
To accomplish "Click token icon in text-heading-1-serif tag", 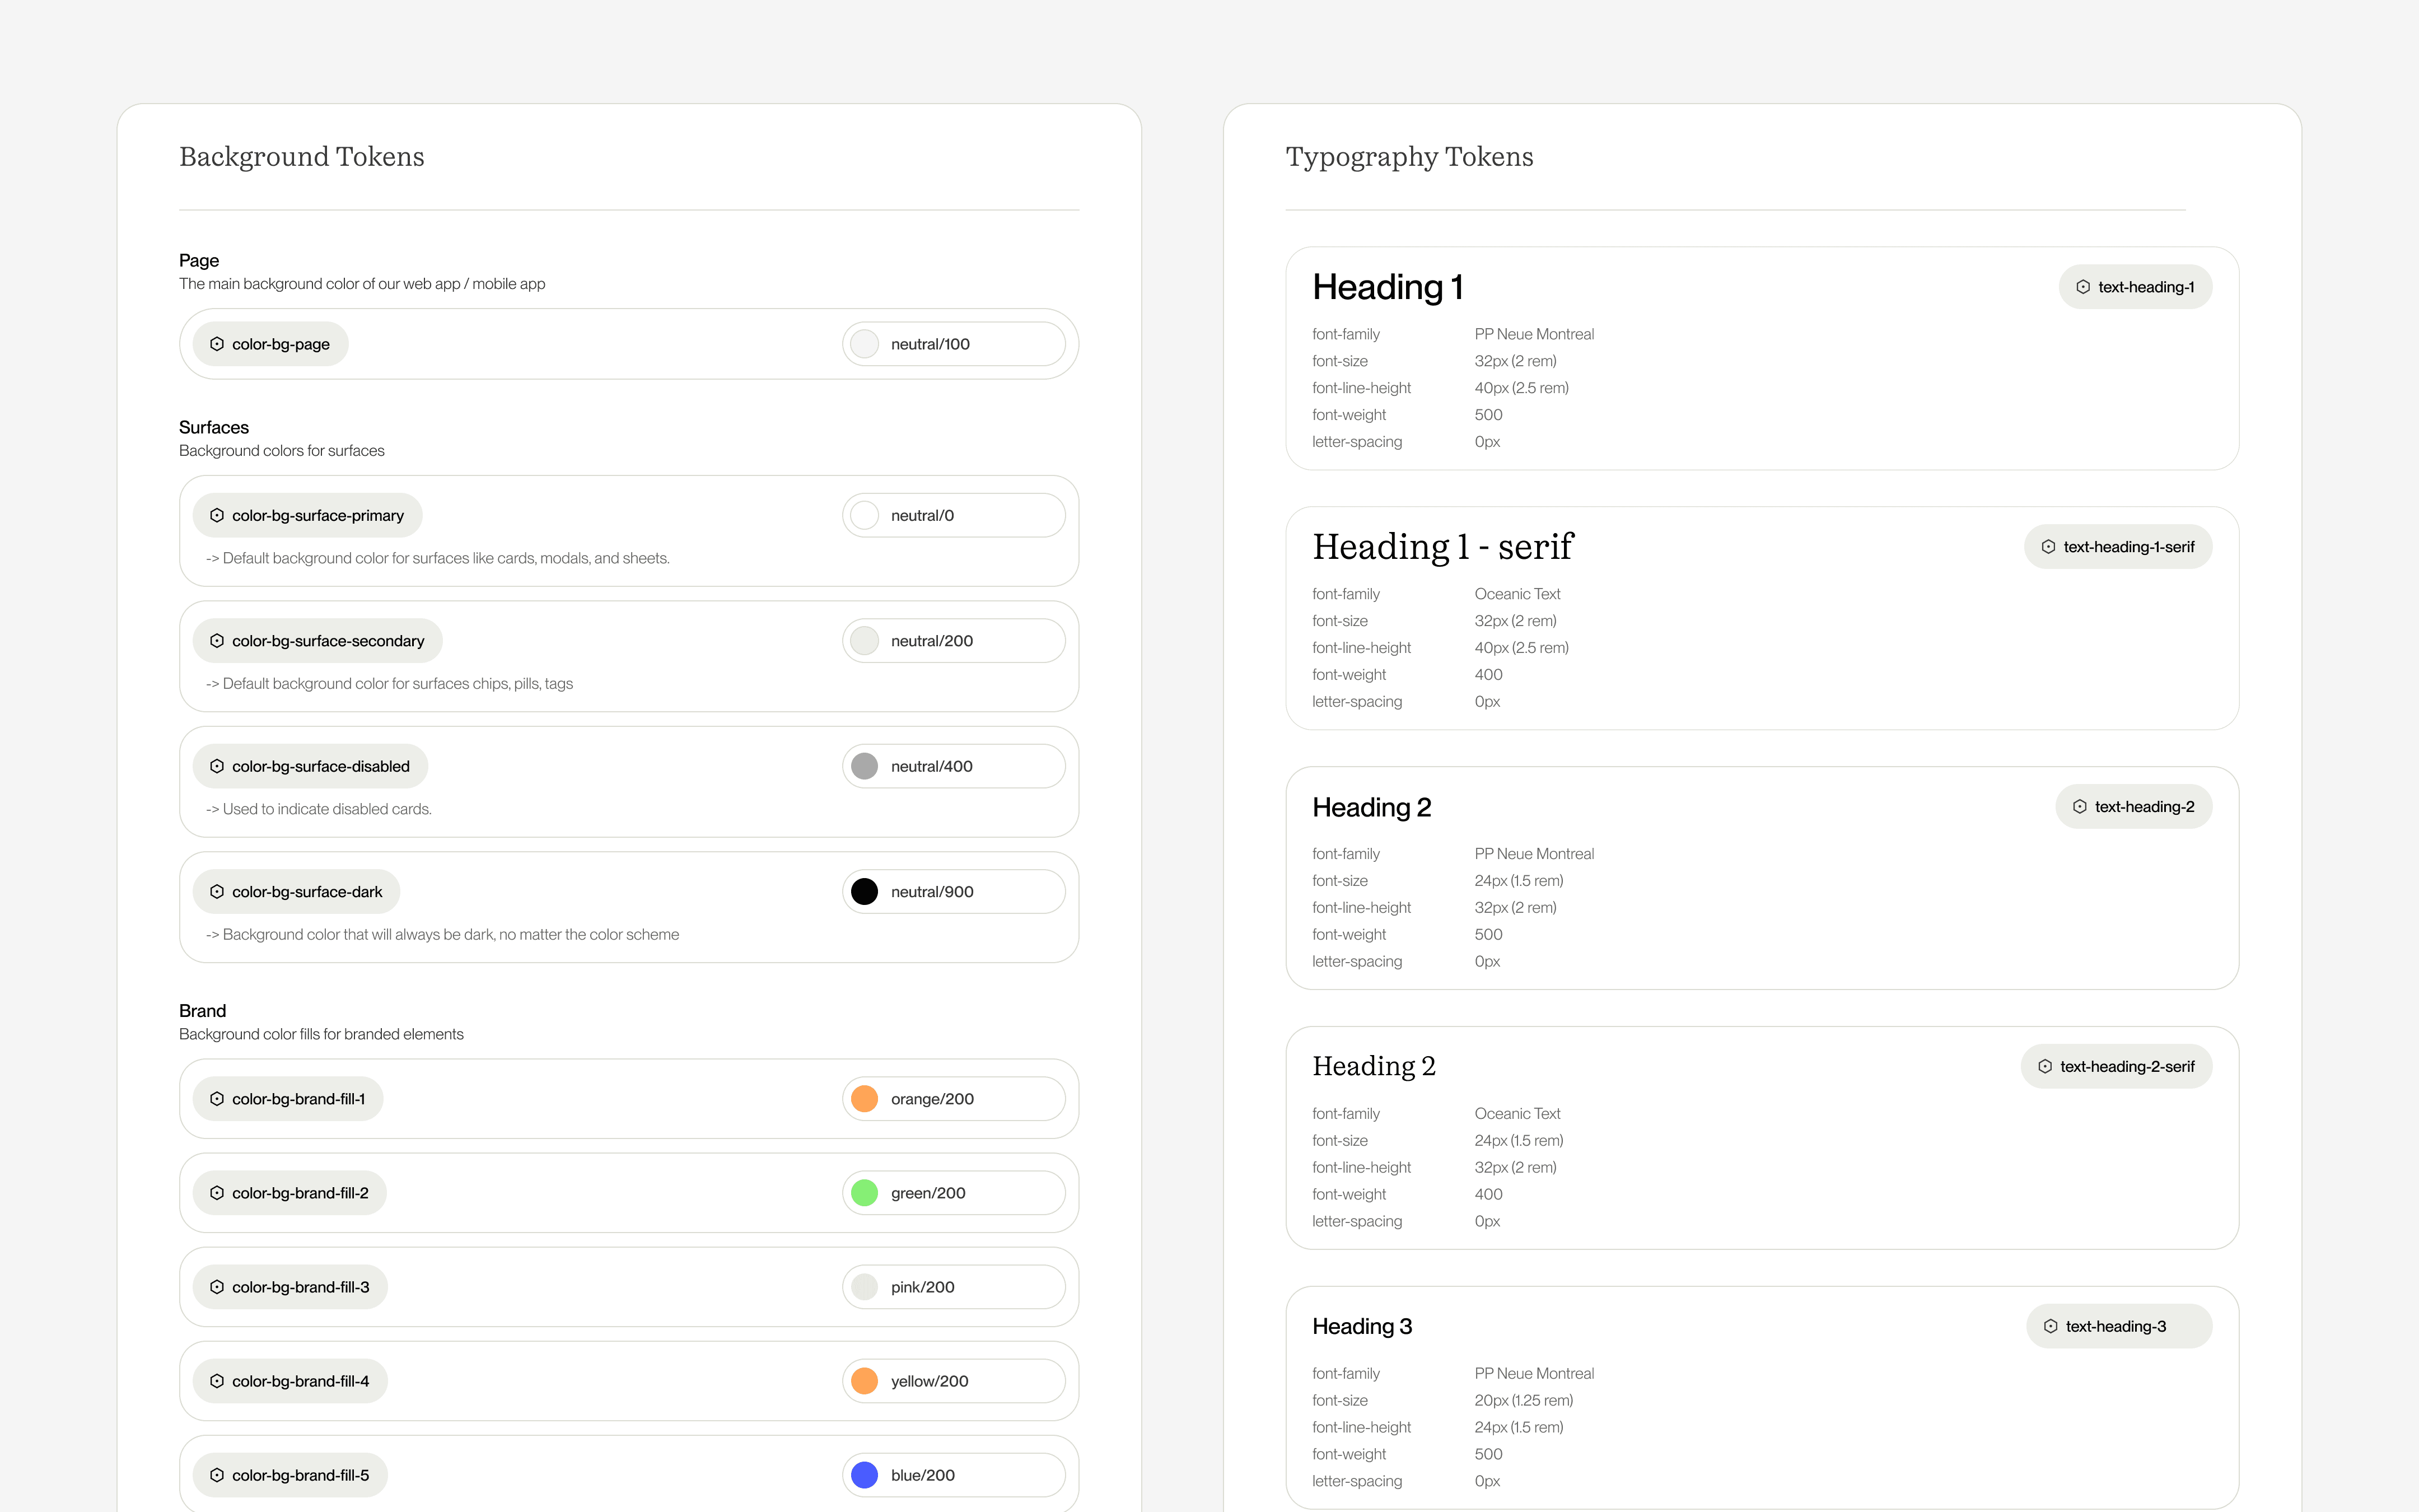I will (2048, 547).
